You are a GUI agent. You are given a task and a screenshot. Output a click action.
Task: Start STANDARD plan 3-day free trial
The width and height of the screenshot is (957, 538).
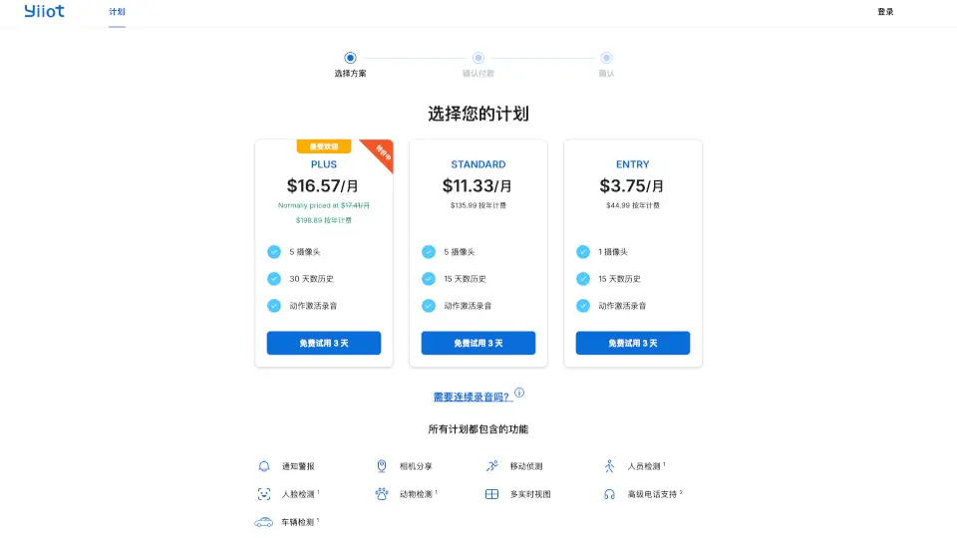478,343
